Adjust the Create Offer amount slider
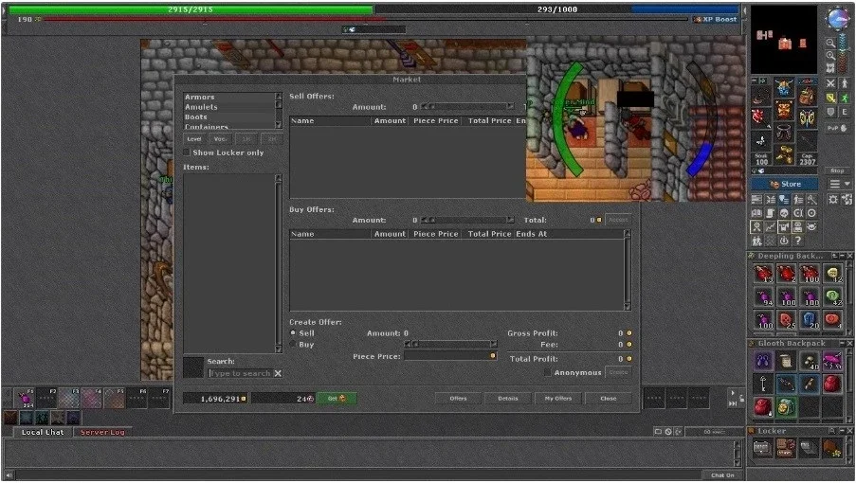This screenshot has height=483, width=856. point(450,344)
